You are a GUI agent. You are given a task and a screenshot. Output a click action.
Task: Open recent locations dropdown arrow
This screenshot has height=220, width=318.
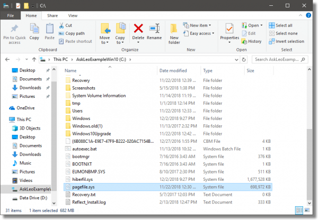click(26, 60)
